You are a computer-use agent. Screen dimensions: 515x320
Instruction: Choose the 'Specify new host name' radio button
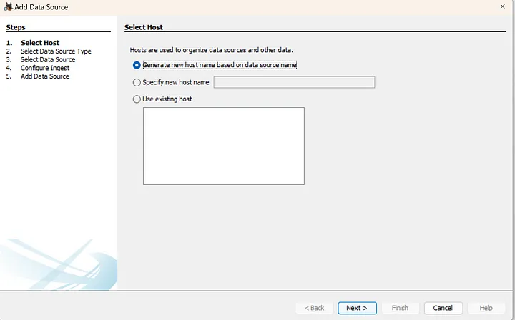click(137, 82)
